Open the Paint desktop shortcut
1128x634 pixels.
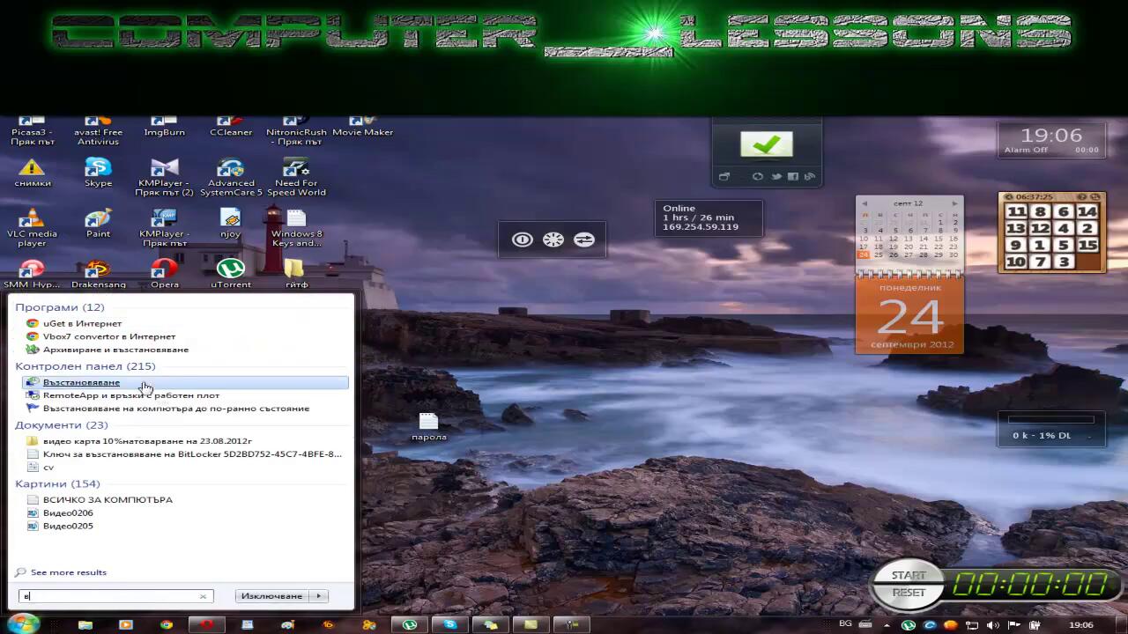[98, 219]
